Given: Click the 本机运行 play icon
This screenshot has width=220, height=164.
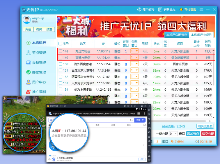Looking at the screenshot, I should pos(28,43).
